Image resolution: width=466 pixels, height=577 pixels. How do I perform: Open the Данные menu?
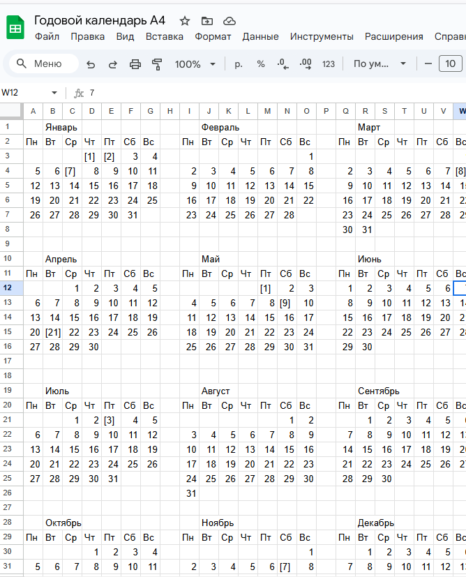(x=260, y=36)
